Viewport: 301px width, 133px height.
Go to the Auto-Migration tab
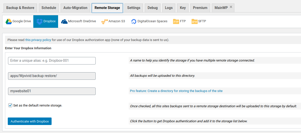click(x=75, y=8)
